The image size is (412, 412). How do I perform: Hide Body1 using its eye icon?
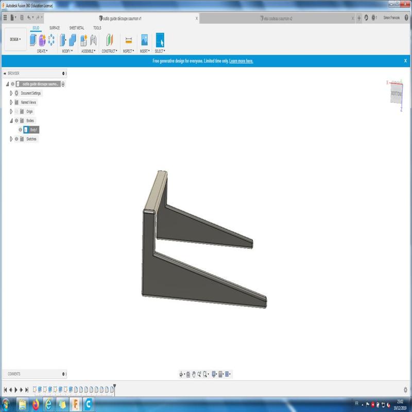(20, 130)
